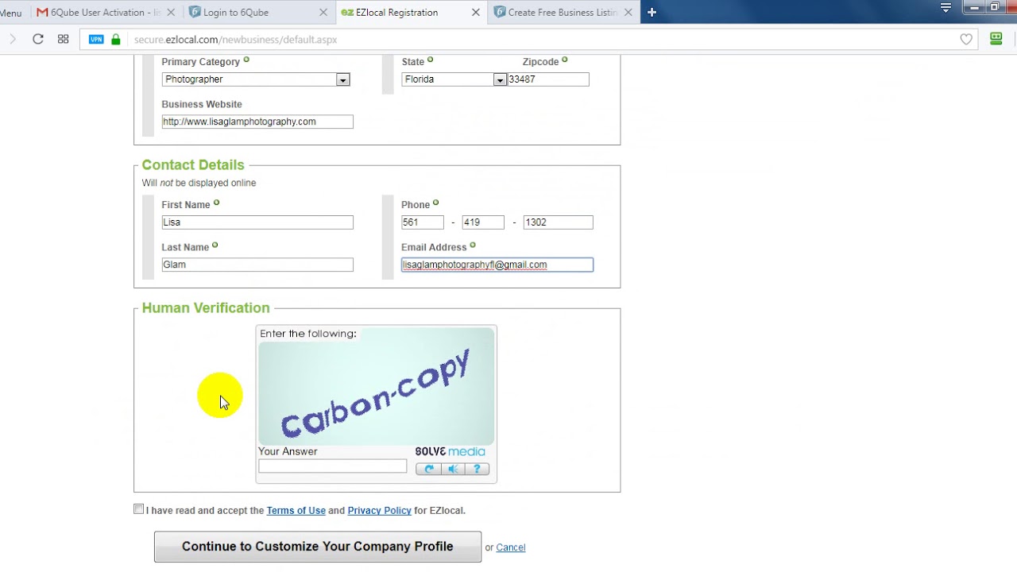Click the green secure padlock icon
Image resolution: width=1017 pixels, height=572 pixels.
(116, 39)
